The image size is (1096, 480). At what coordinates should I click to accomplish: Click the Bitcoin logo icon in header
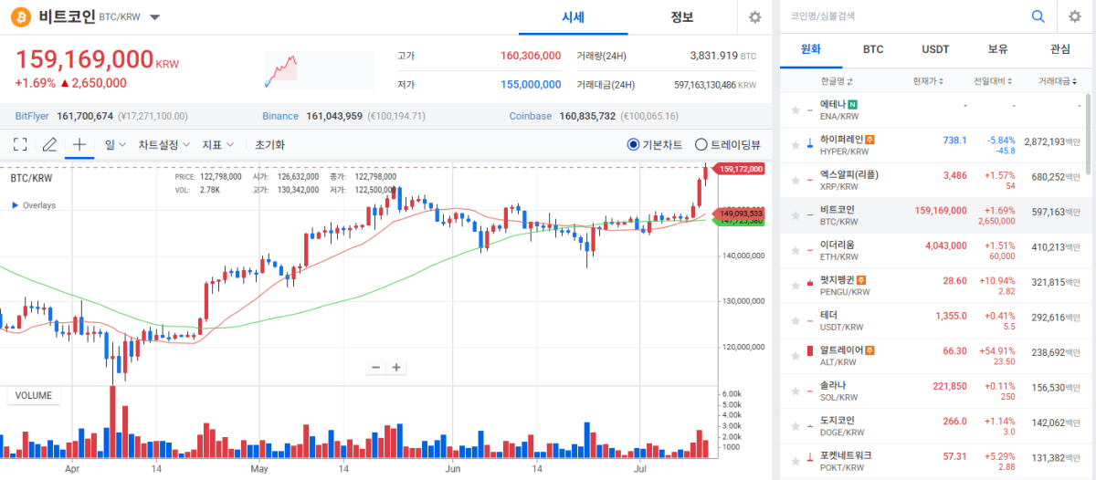click(22, 17)
